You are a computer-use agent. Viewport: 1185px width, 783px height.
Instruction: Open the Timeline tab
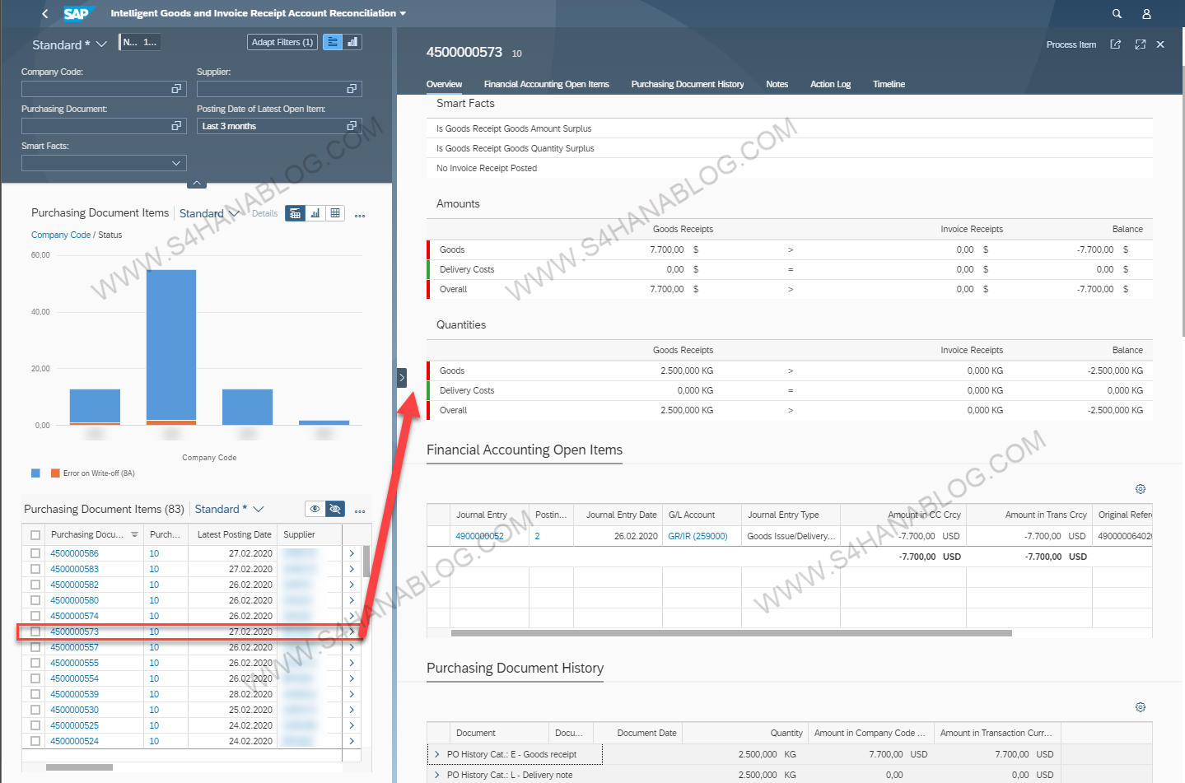coord(889,84)
